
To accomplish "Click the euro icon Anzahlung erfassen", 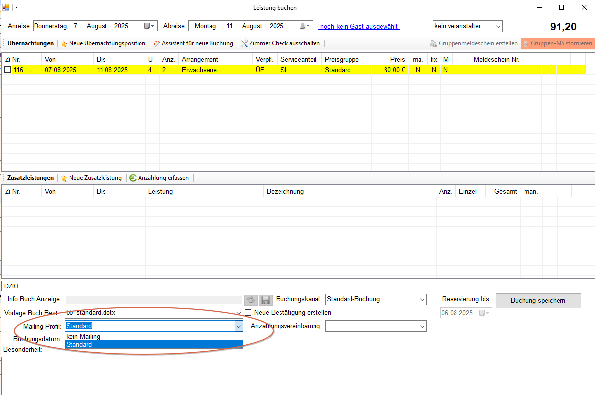I will pos(133,178).
